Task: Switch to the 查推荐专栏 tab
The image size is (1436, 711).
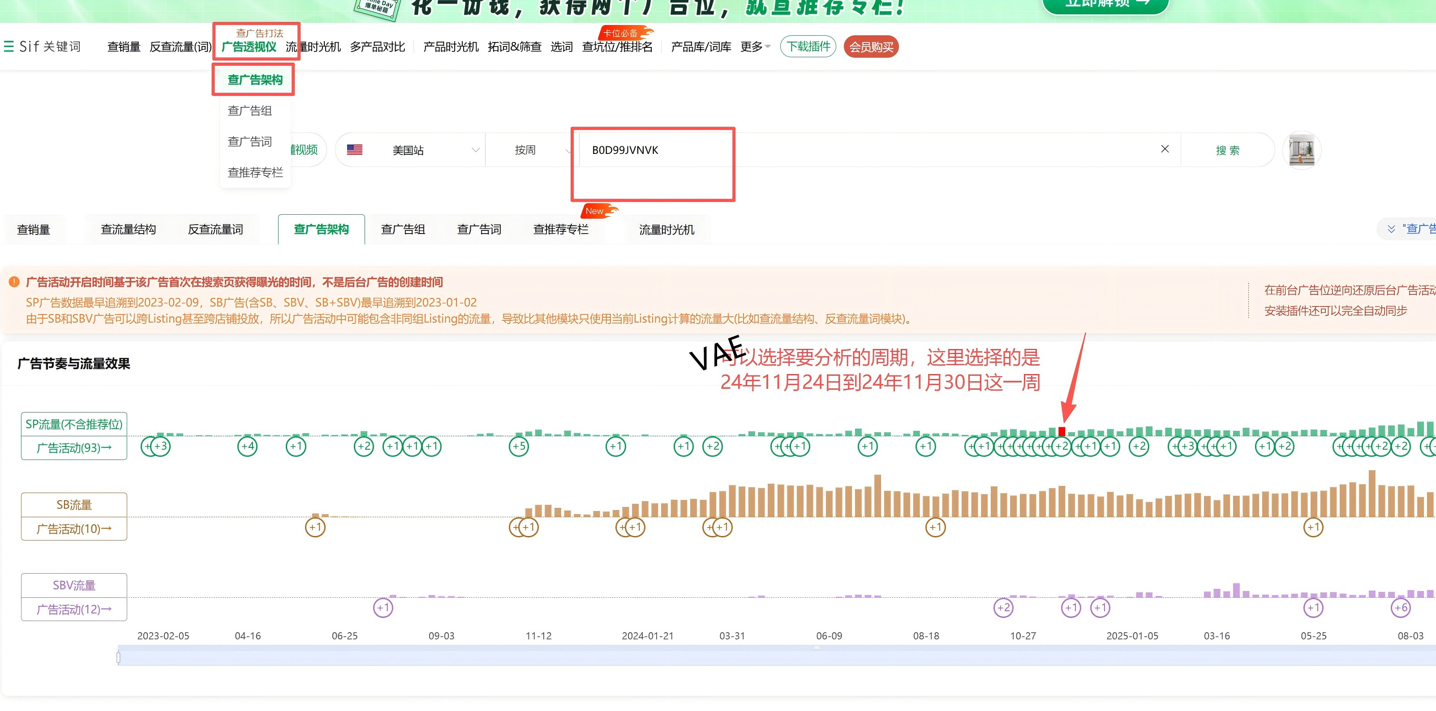Action: (x=560, y=230)
